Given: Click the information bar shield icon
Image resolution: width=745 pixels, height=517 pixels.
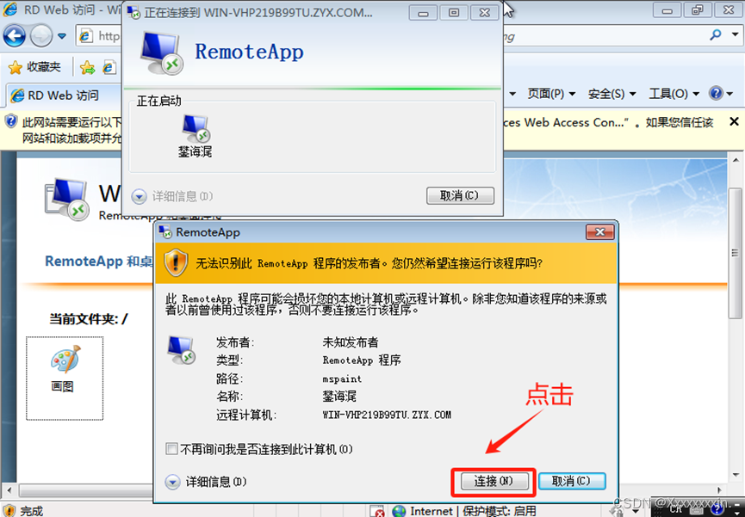Looking at the screenshot, I should click(11, 121).
